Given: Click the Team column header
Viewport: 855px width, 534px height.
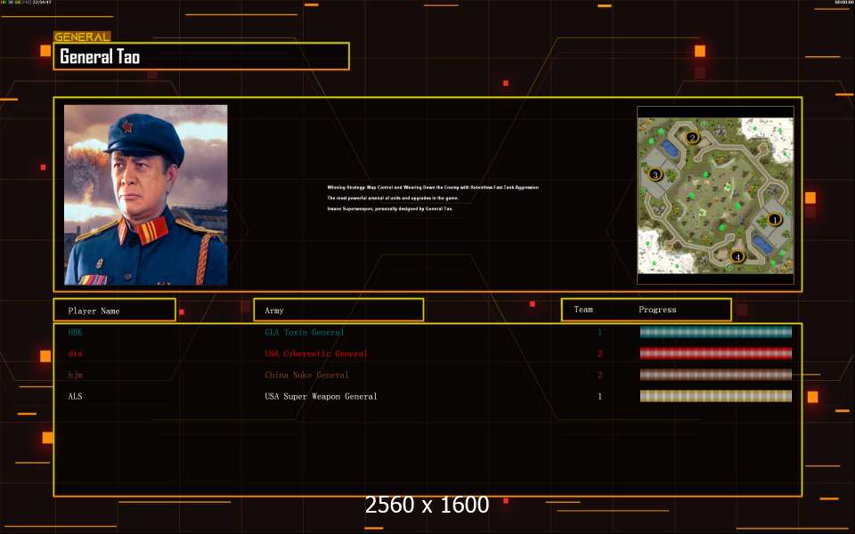Looking at the screenshot, I should pyautogui.click(x=583, y=310).
